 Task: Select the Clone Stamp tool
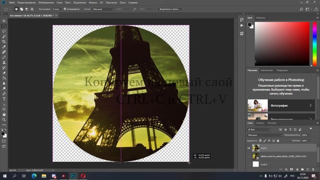(x=4, y=62)
